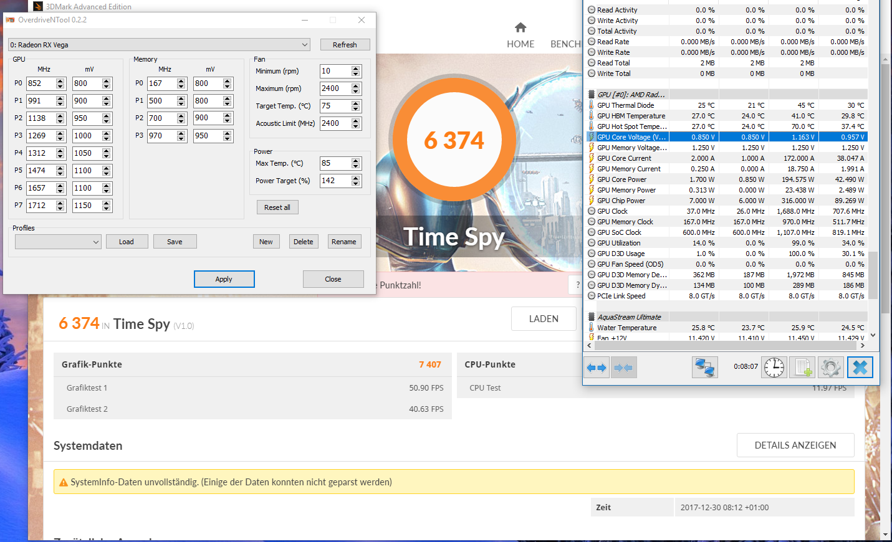Screen dimensions: 892x542
Task: Click the Fan Minimum rpm spinner arrows
Action: pyautogui.click(x=356, y=71)
